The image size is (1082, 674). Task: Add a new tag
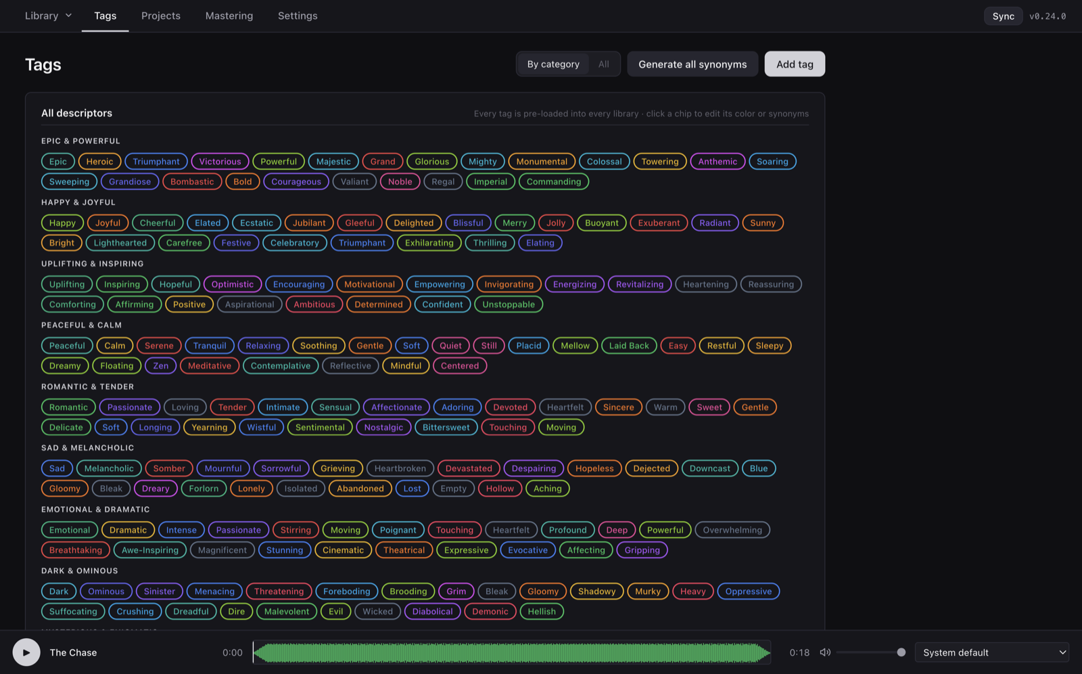tap(795, 64)
